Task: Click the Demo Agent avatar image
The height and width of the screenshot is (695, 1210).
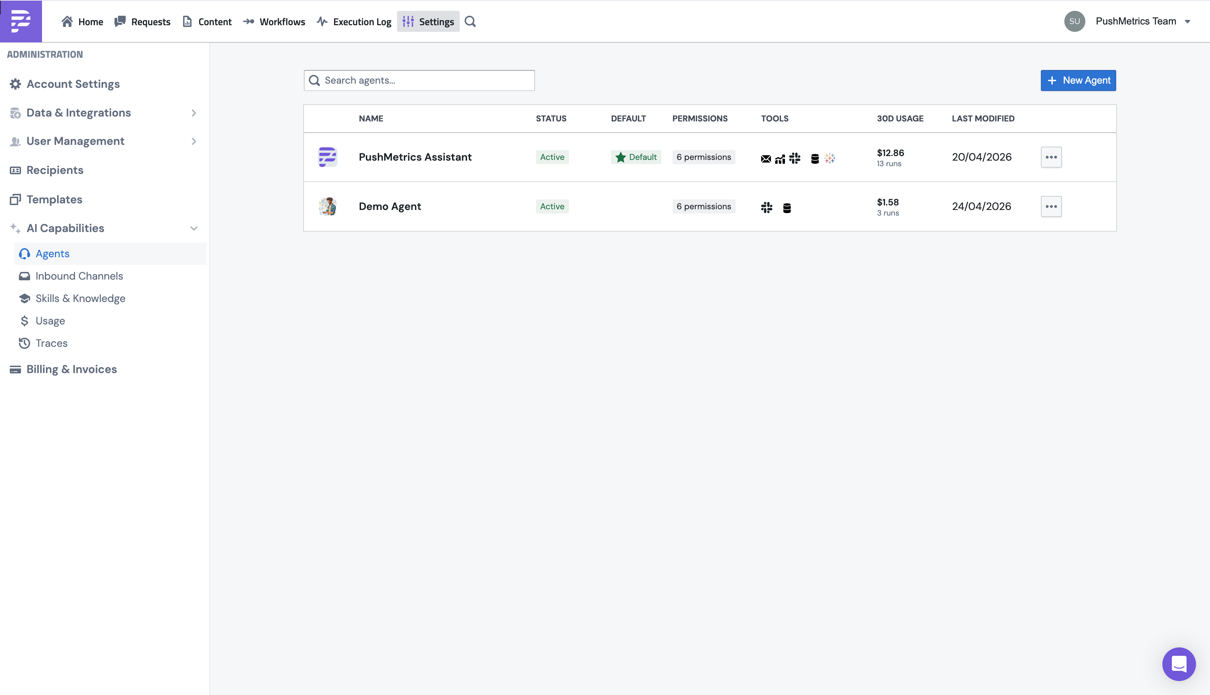Action: point(328,206)
